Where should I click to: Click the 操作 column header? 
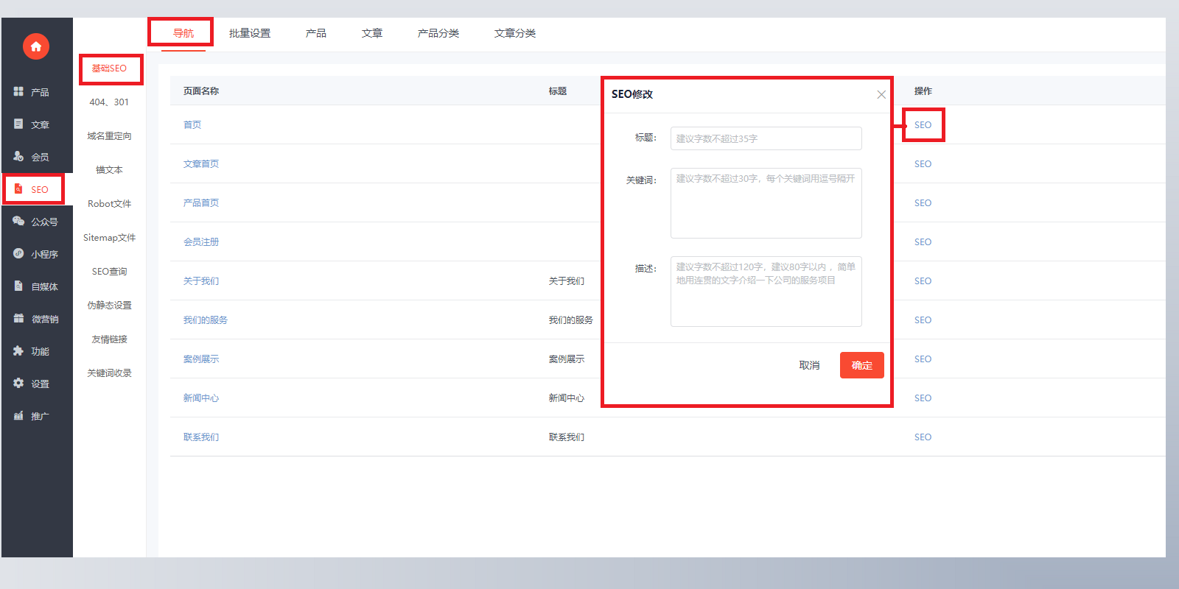(x=923, y=91)
